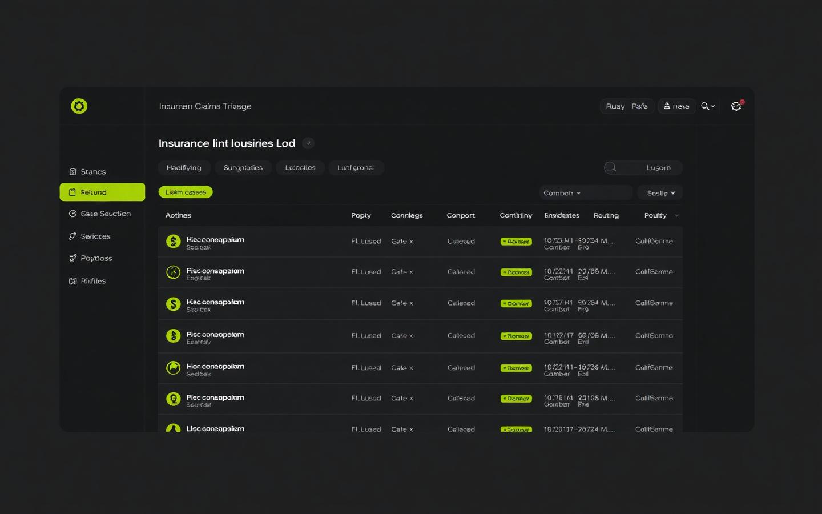Viewport: 822px width, 514px height.
Task: Sort by the Routing column header
Action: pos(606,215)
